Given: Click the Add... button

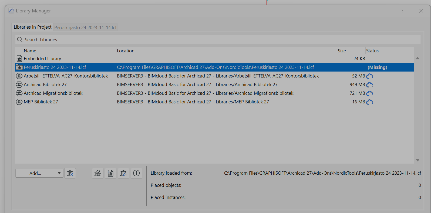Looking at the screenshot, I should click(35, 173).
